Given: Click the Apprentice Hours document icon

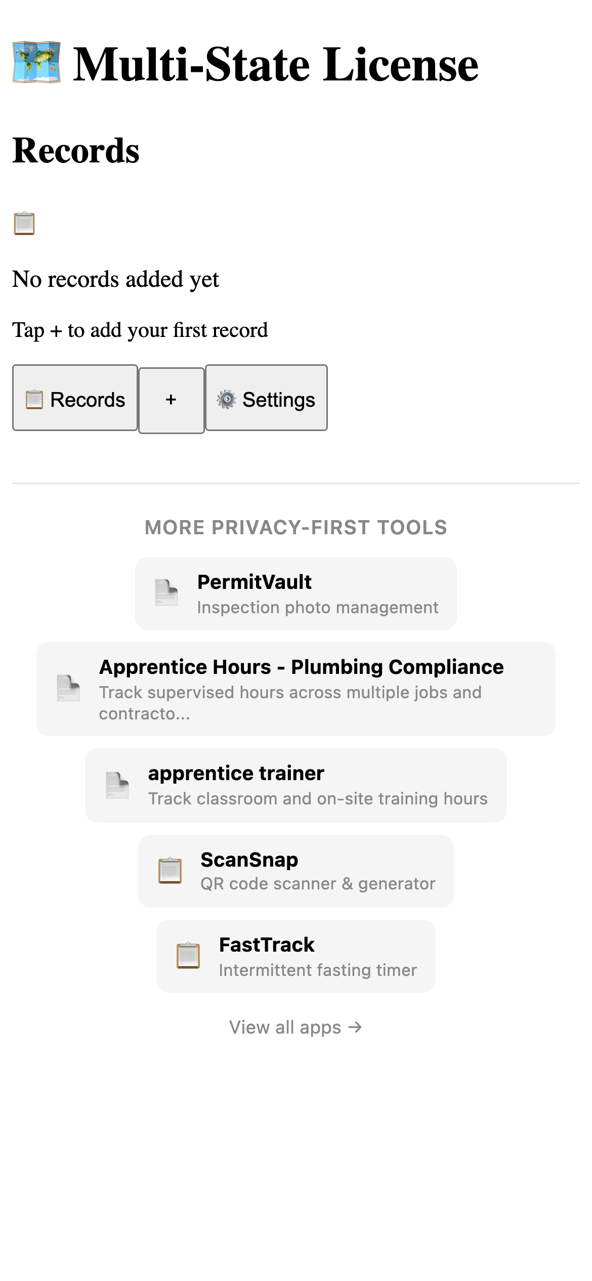Looking at the screenshot, I should [69, 690].
